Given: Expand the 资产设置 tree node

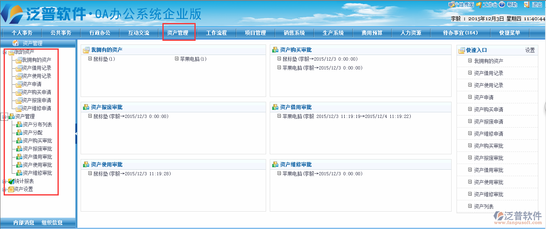Looking at the screenshot, I should click(x=5, y=189).
